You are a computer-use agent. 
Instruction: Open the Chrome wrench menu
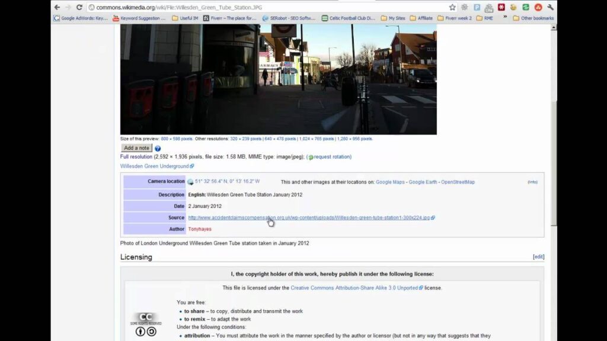point(551,7)
